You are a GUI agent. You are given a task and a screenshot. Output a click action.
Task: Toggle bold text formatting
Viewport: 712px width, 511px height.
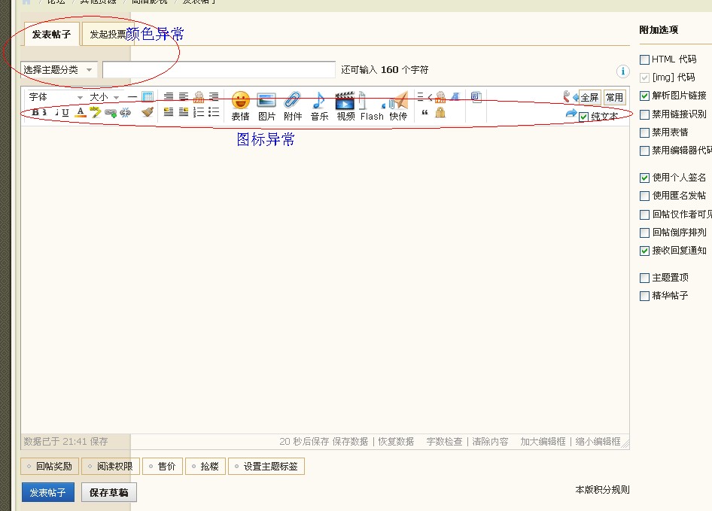click(x=35, y=112)
